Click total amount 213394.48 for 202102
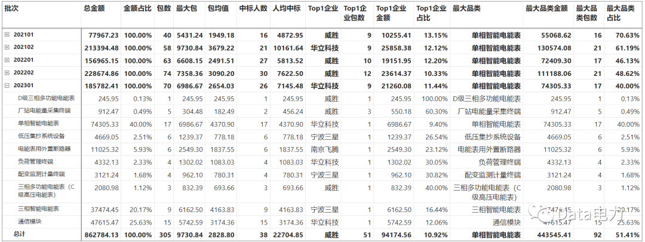This screenshot has width=645, height=242. coord(101,48)
